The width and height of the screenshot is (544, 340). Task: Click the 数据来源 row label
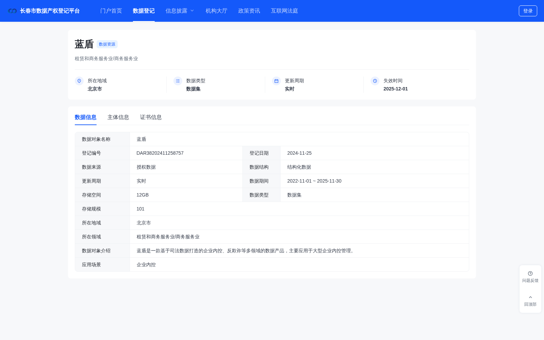click(x=91, y=167)
